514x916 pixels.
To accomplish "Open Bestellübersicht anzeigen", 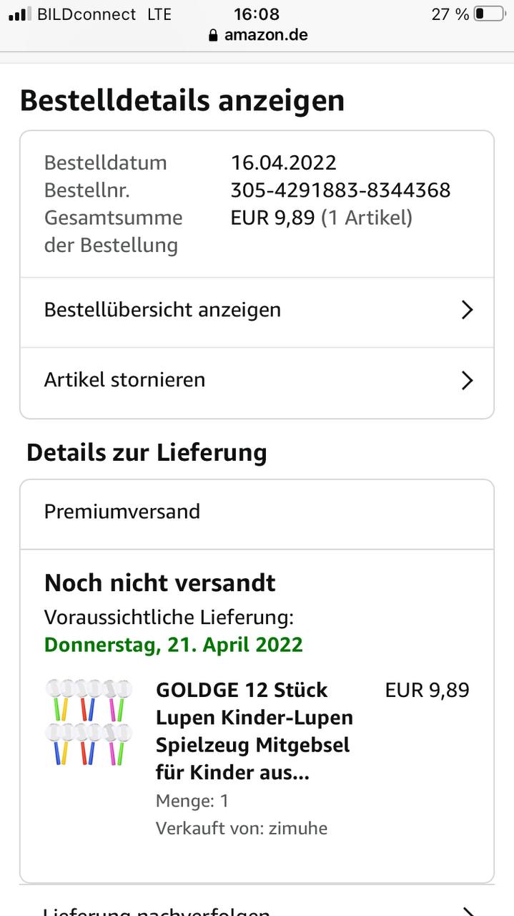I will [x=162, y=310].
